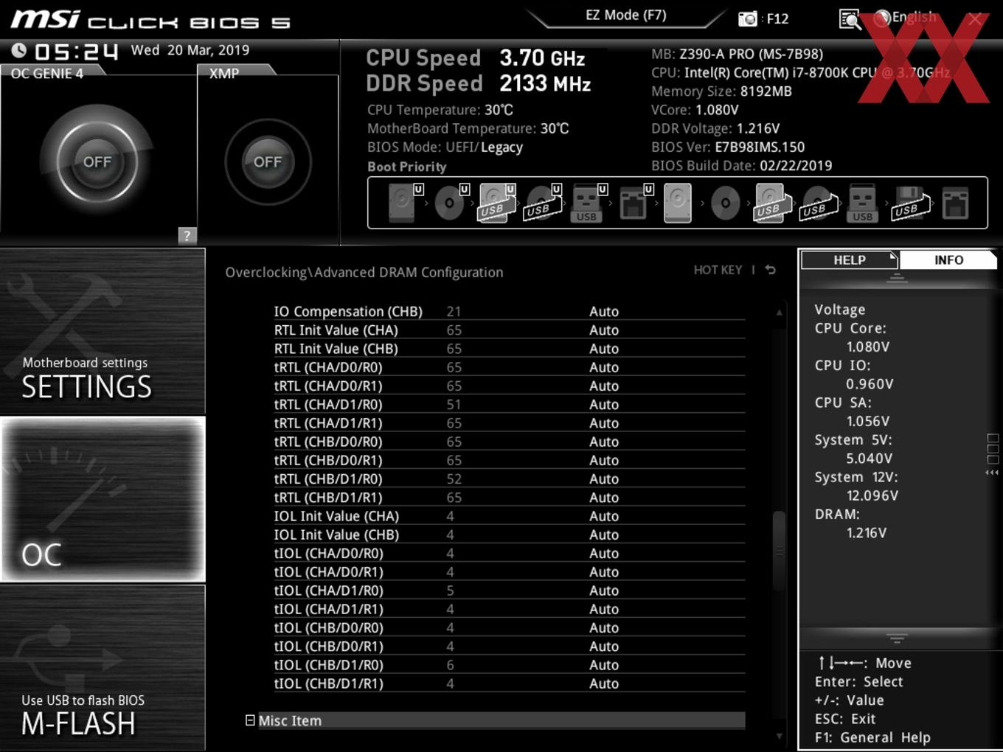Switch to the INFO tab

click(x=948, y=260)
